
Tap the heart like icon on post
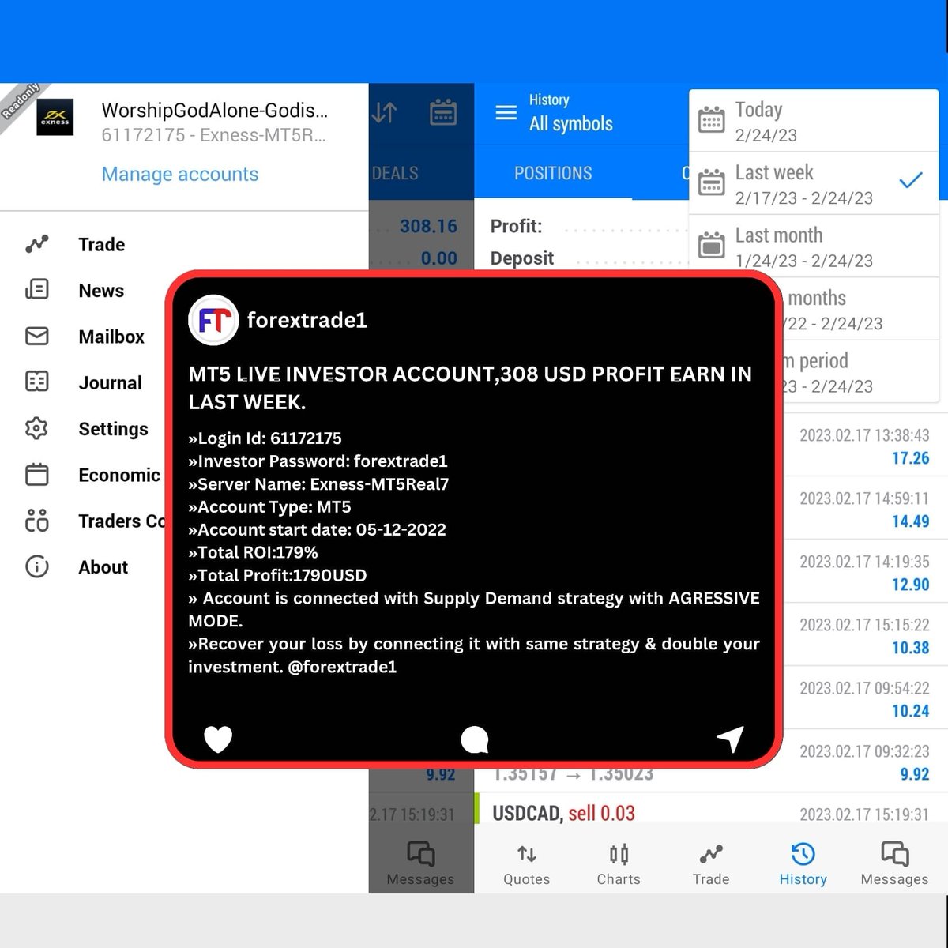pos(218,739)
